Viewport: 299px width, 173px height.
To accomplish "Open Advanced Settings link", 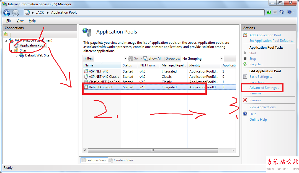I will pyautogui.click(x=264, y=88).
